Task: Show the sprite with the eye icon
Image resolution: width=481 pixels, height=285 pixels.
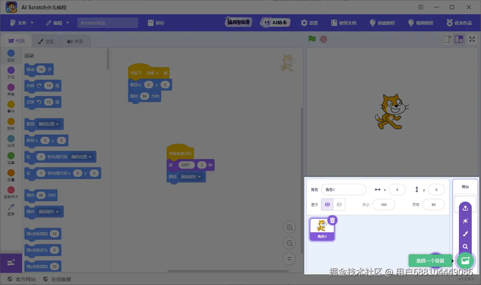Action: pos(327,204)
